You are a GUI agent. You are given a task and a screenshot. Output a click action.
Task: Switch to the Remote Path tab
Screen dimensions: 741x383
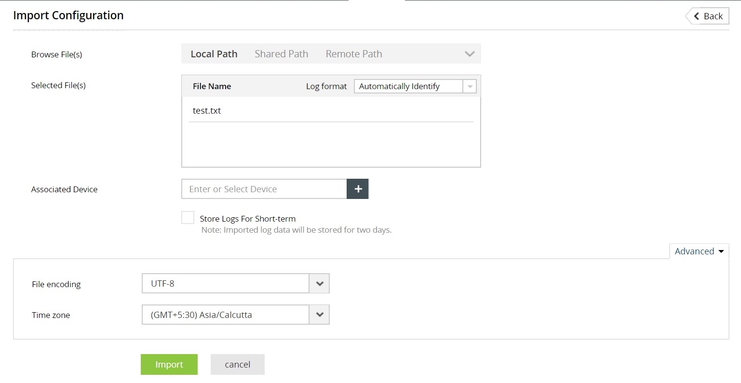353,53
